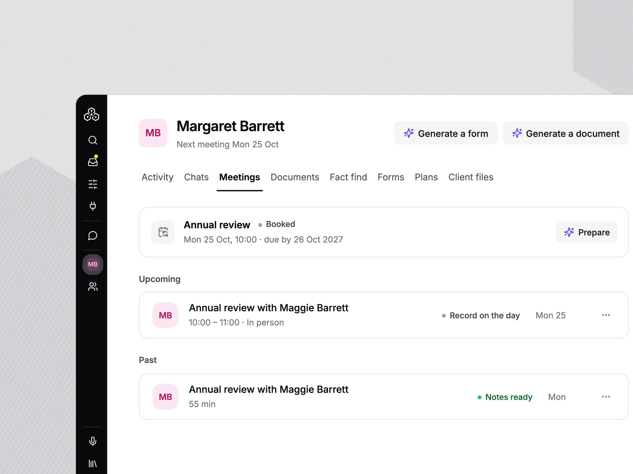
Task: Click the 10:00 – 11:00 · In person text
Action: (237, 323)
